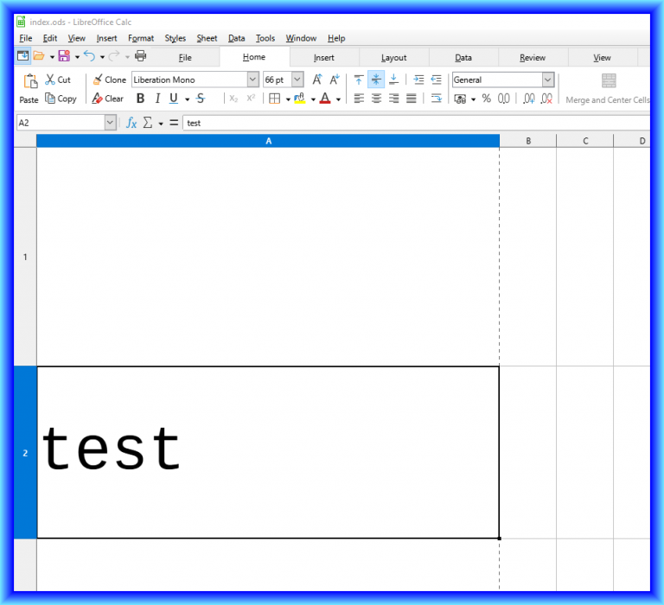Expand the Name Box dropdown

pos(110,123)
